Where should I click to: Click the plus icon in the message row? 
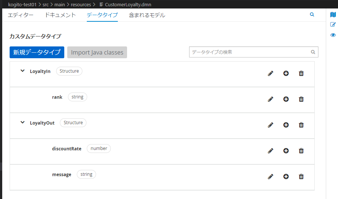[x=286, y=177]
